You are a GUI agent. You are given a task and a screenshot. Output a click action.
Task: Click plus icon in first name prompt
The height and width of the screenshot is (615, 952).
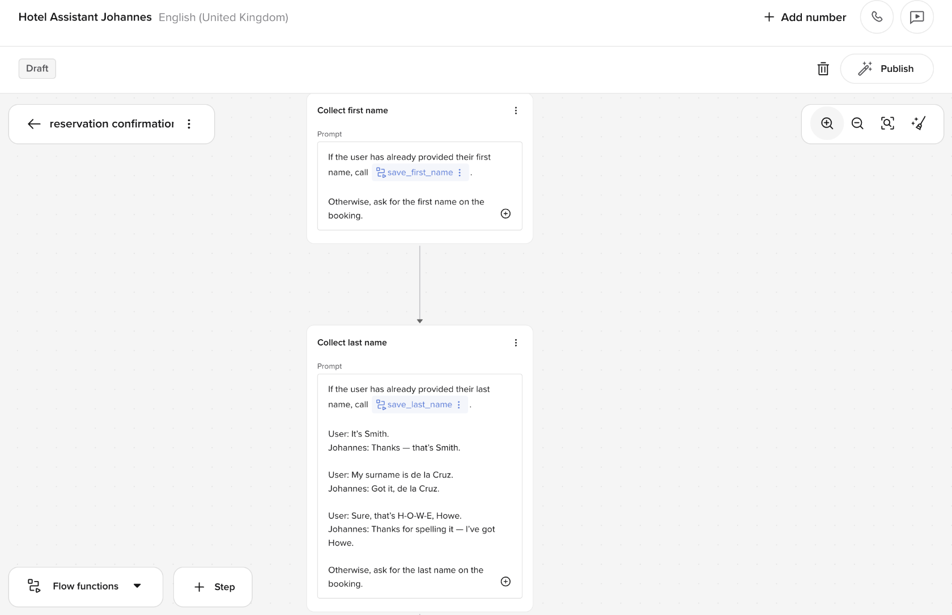point(505,213)
